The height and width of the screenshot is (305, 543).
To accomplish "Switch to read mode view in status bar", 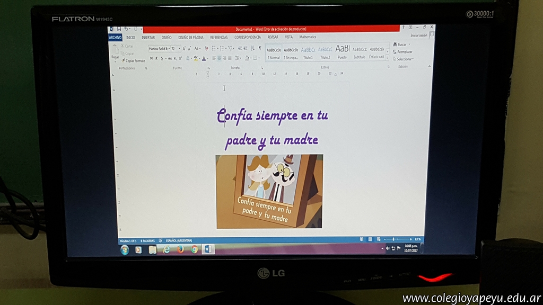I will (x=361, y=239).
